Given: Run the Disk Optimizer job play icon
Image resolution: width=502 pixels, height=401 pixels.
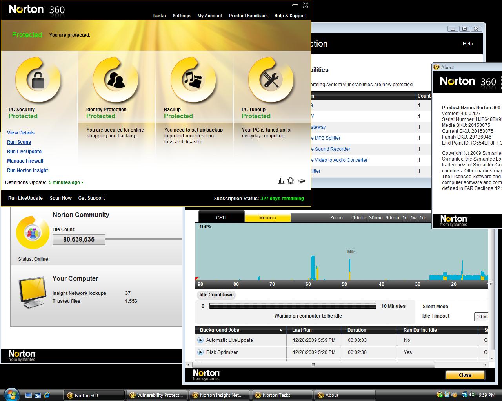Looking at the screenshot, I should [x=200, y=352].
